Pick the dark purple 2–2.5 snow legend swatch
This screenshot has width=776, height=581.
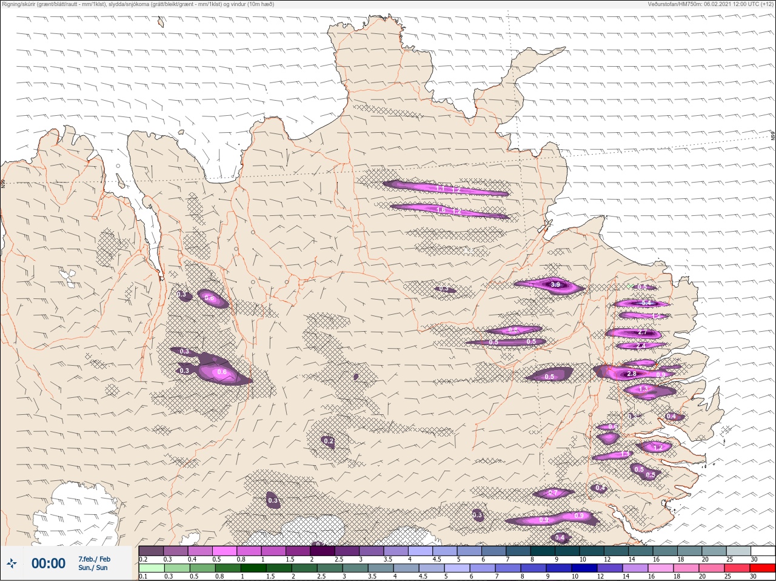coord(323,551)
